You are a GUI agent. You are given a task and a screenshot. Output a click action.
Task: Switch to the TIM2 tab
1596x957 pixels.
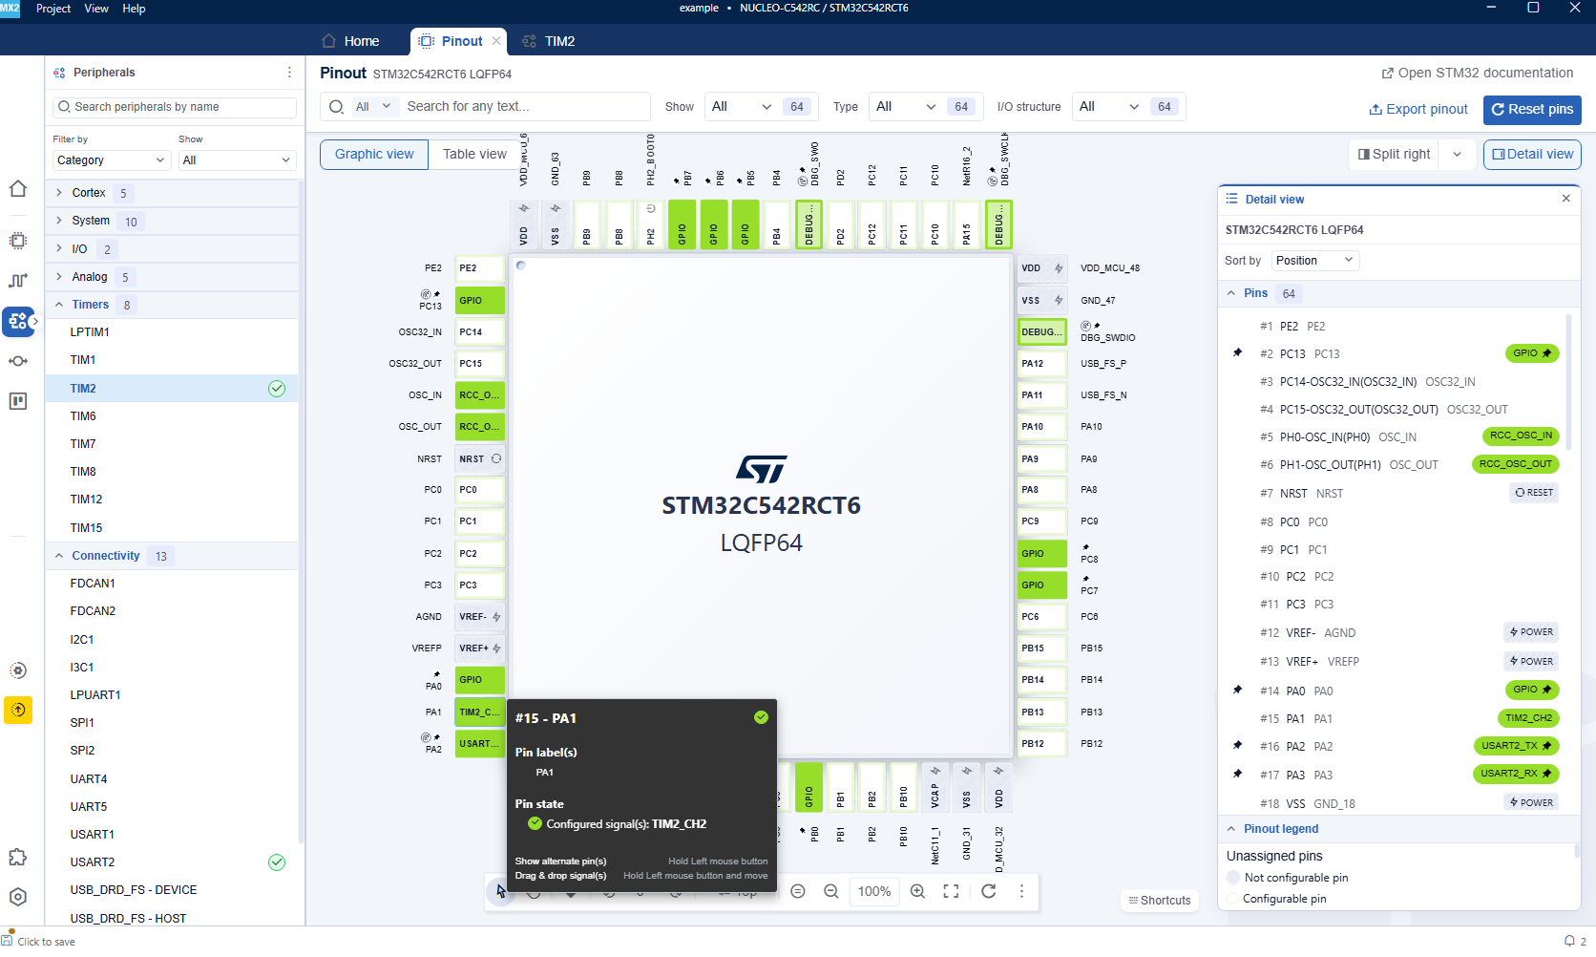(x=549, y=41)
